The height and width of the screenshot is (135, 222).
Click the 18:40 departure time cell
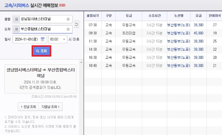click(93, 66)
